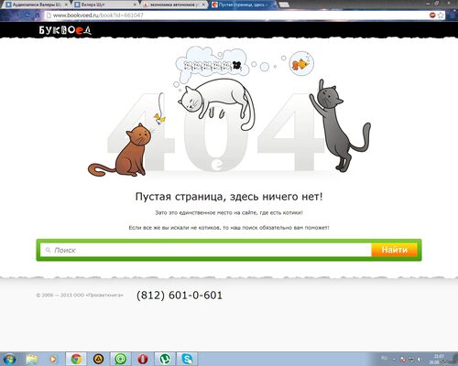
Task: Open the Mail.ru Agent taskbar icon
Action: pyautogui.click(x=121, y=359)
